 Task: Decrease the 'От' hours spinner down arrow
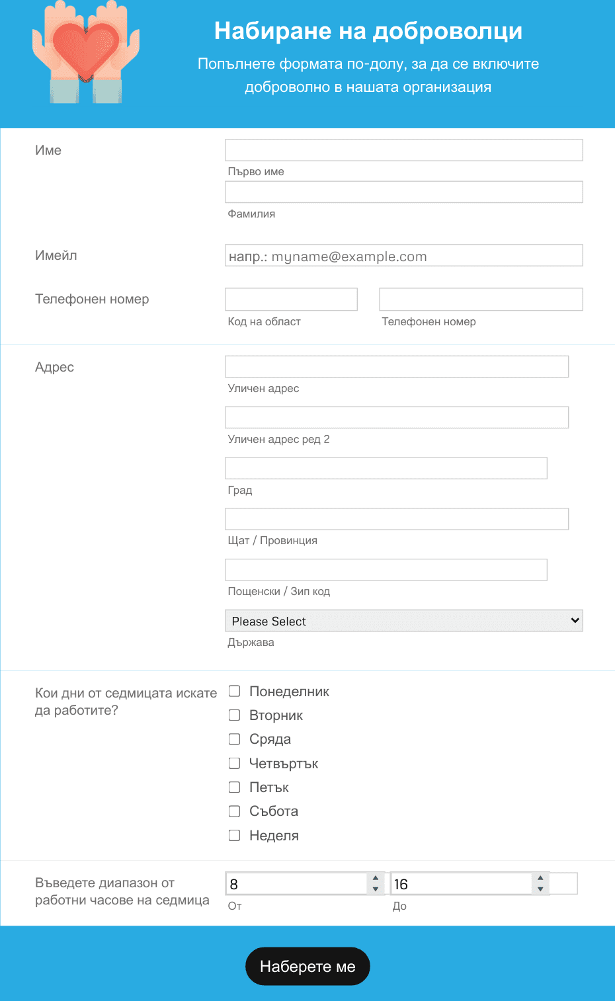click(x=376, y=889)
